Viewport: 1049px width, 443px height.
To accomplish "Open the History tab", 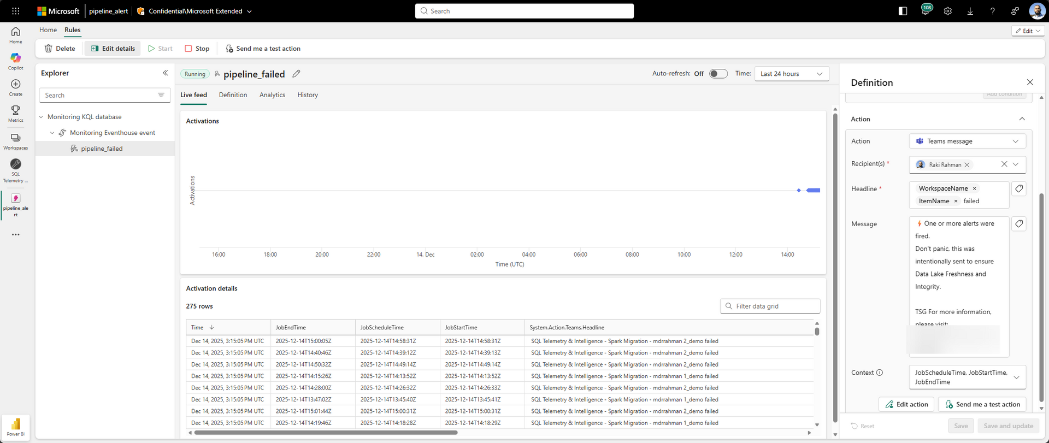I will (x=308, y=95).
